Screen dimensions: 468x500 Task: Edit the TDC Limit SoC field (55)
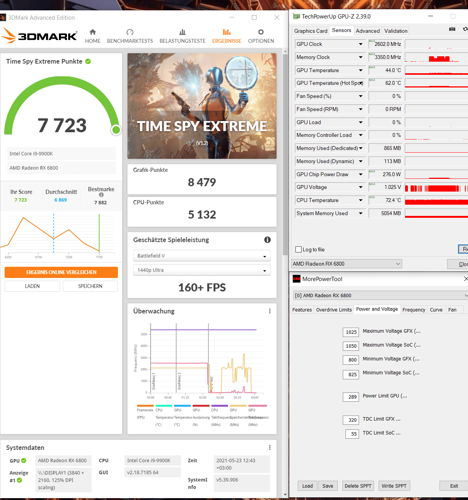[353, 434]
